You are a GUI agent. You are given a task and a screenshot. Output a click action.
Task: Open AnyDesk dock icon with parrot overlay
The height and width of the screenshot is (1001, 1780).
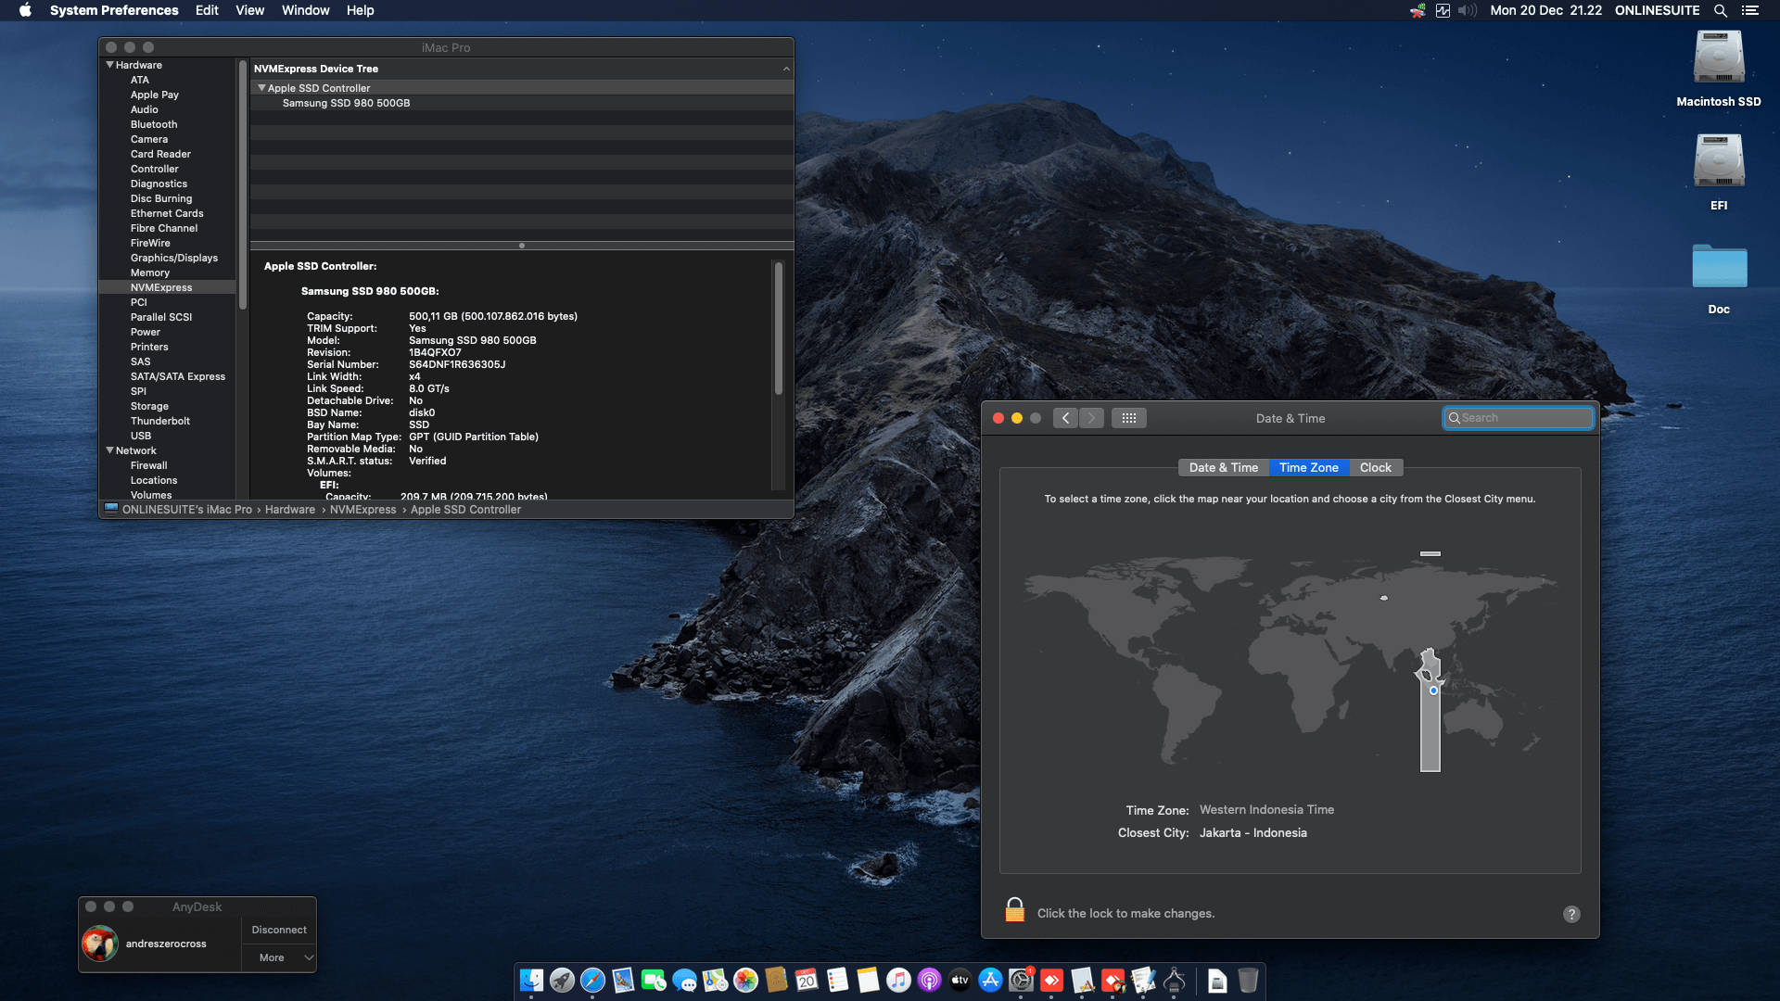click(1112, 980)
